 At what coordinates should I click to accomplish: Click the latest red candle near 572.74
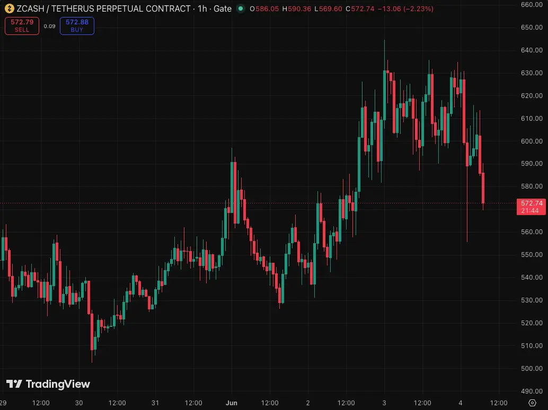pos(483,188)
